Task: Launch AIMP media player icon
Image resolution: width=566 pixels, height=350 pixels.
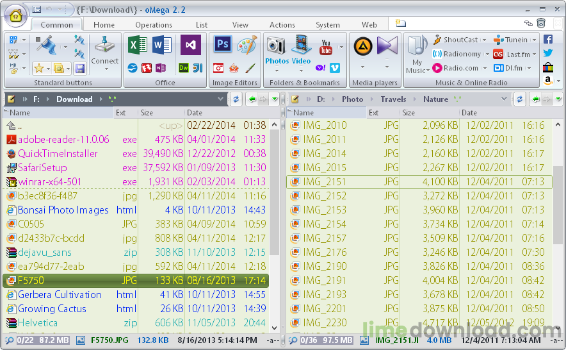Action: [363, 46]
